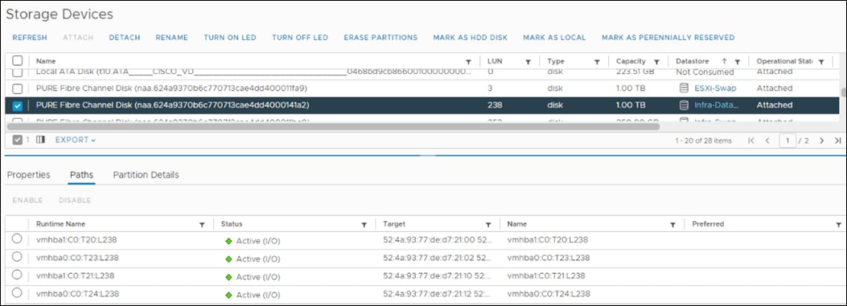
Task: Uncheck the selected disk ending 4000141a2
Action: 17,105
